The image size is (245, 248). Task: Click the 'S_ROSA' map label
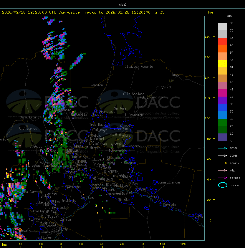pos(140,189)
